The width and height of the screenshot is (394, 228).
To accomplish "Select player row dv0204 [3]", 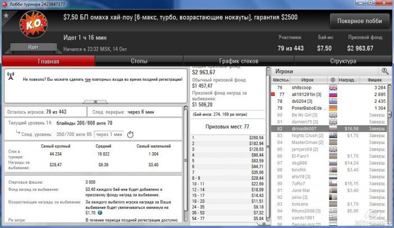I will (329, 101).
